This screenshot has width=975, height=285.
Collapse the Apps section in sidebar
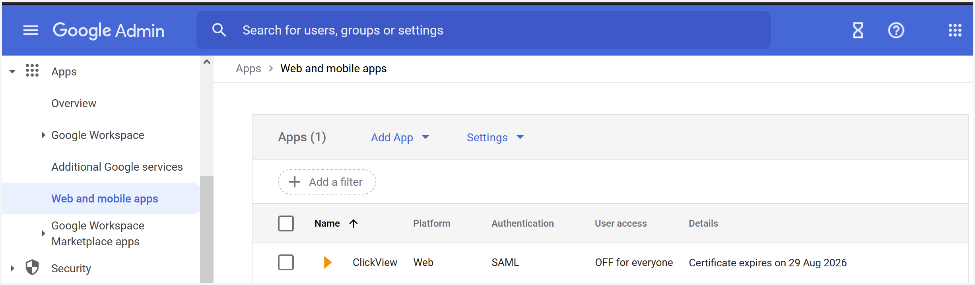[x=12, y=72]
